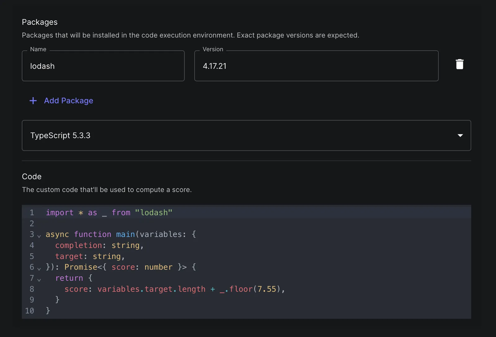Click the "lodash" string on code line 1
The image size is (496, 337).
[x=153, y=213]
